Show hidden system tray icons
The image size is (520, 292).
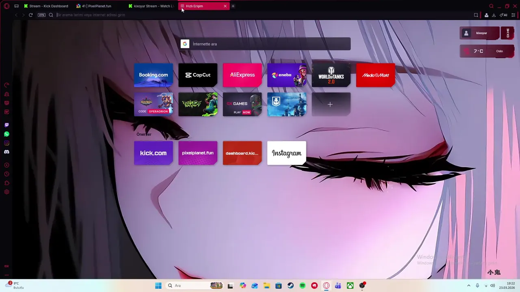[x=468, y=286]
